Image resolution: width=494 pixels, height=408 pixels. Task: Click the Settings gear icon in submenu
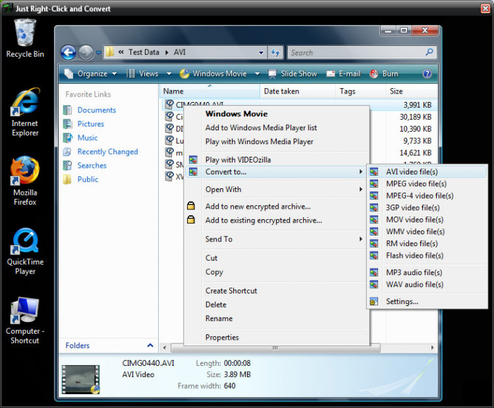(373, 301)
